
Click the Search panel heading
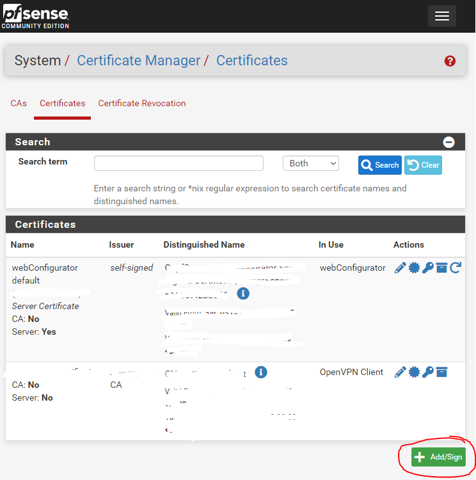(x=33, y=142)
